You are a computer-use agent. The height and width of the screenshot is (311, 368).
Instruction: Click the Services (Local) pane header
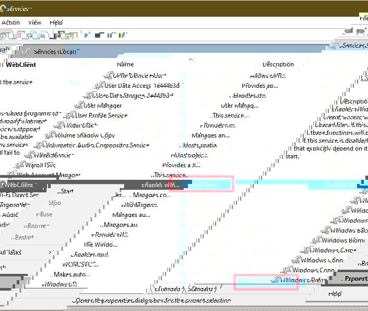pyautogui.click(x=56, y=52)
